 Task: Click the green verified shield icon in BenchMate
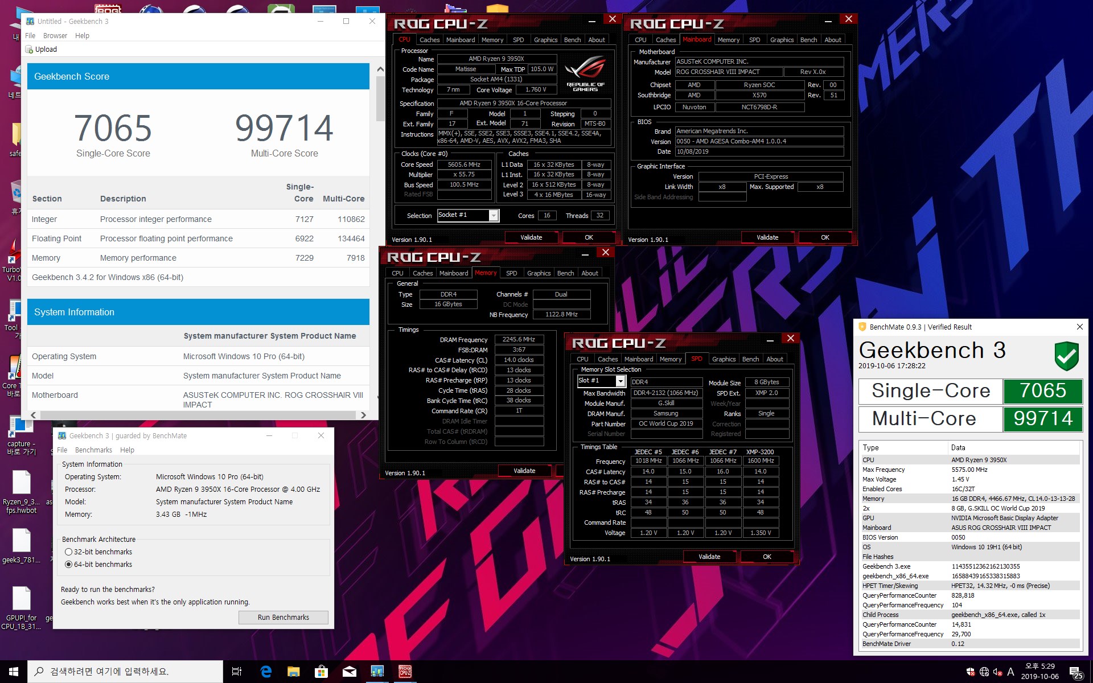pos(1066,356)
